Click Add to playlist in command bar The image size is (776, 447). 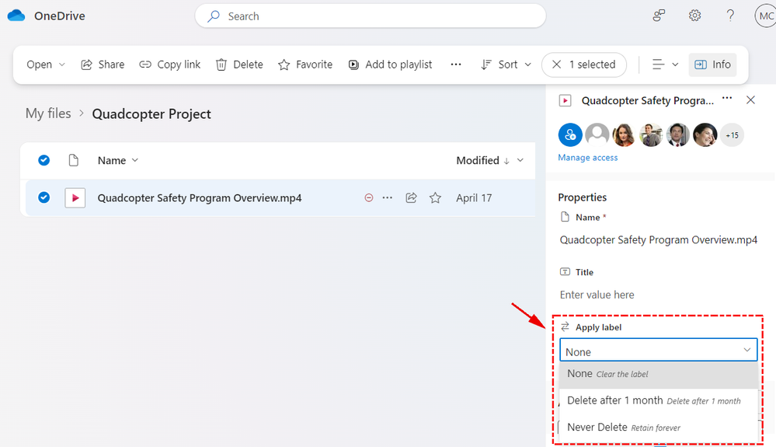[390, 65]
